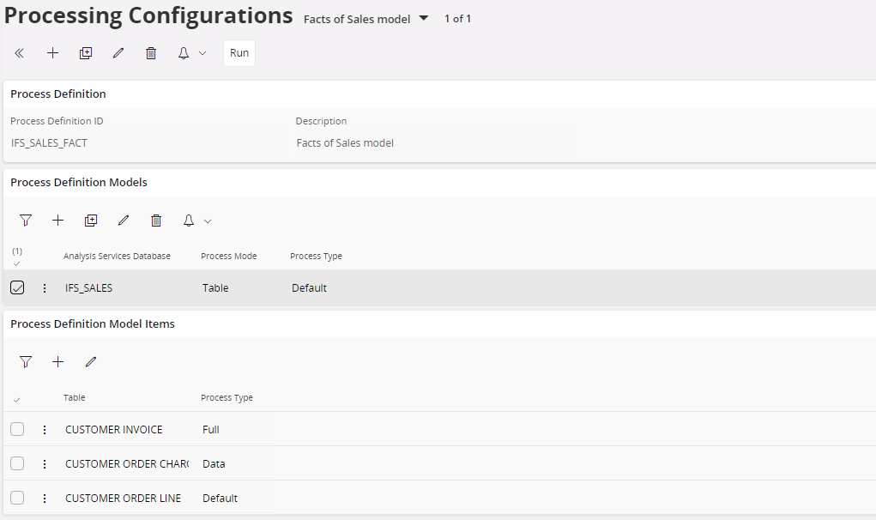
Task: Duplicate record using the copy icon
Action: pos(86,52)
